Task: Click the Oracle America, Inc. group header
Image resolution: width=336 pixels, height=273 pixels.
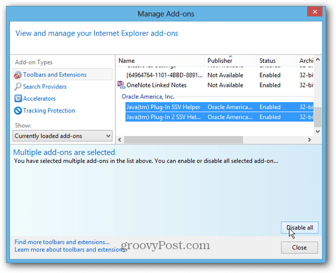Action: [x=148, y=97]
